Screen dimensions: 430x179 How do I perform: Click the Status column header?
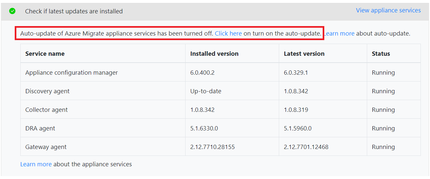[x=381, y=54]
